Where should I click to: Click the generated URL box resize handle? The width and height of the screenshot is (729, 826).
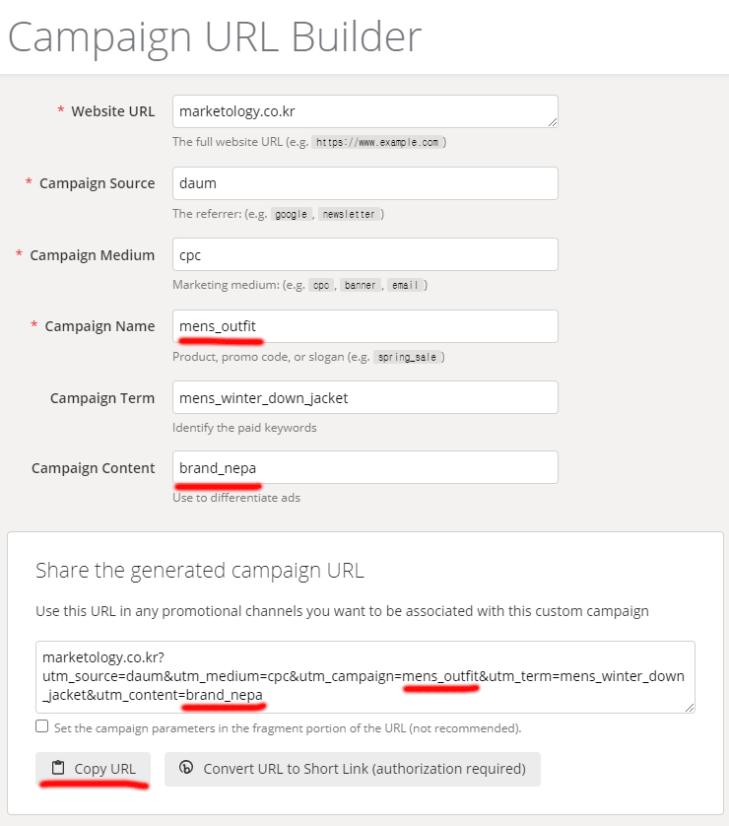coord(690,707)
